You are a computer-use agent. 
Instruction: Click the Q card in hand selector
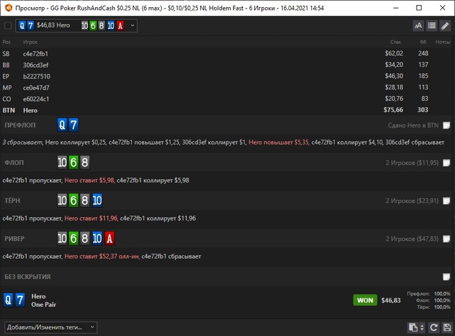click(22, 26)
